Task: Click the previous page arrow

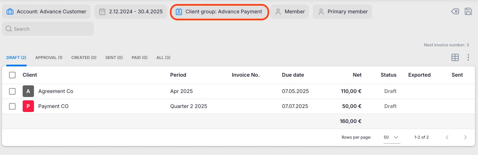Action: click(x=447, y=137)
